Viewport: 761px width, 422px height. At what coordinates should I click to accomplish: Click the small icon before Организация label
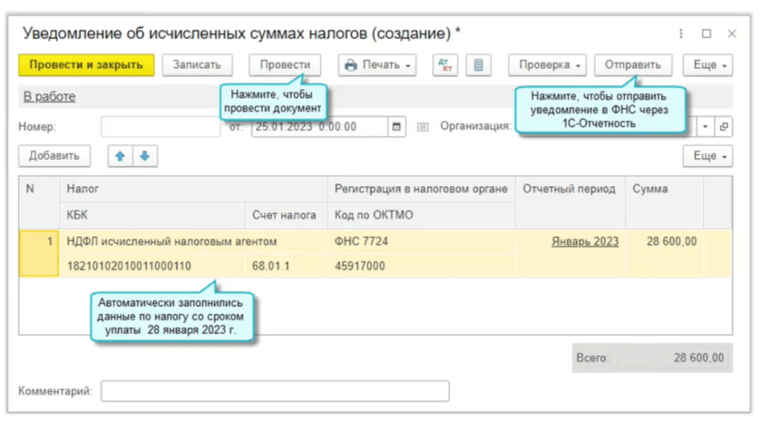(423, 127)
